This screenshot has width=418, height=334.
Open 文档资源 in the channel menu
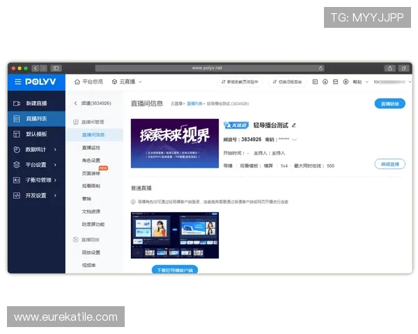[91, 212]
